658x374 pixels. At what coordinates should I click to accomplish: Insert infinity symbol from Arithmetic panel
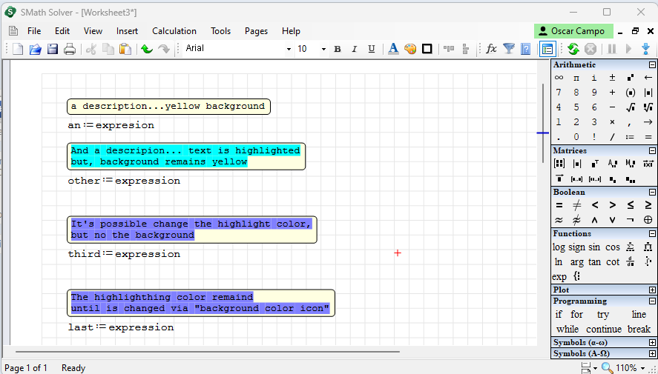coord(559,78)
